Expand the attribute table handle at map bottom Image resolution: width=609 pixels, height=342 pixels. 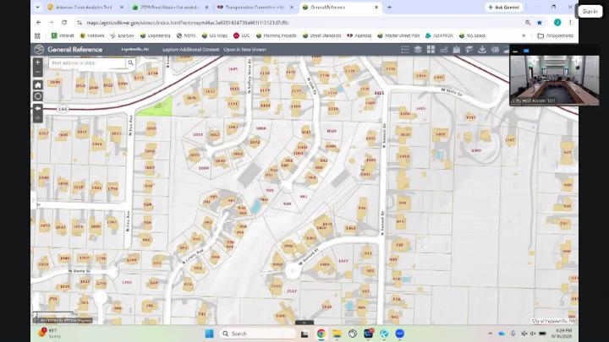(304, 323)
